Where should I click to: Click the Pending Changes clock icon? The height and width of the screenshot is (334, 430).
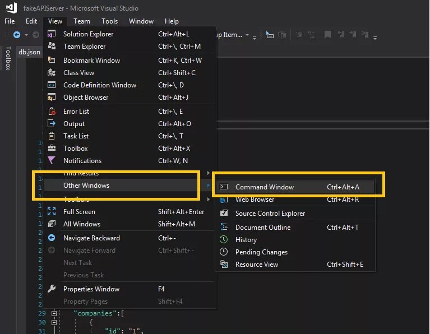[224, 252]
